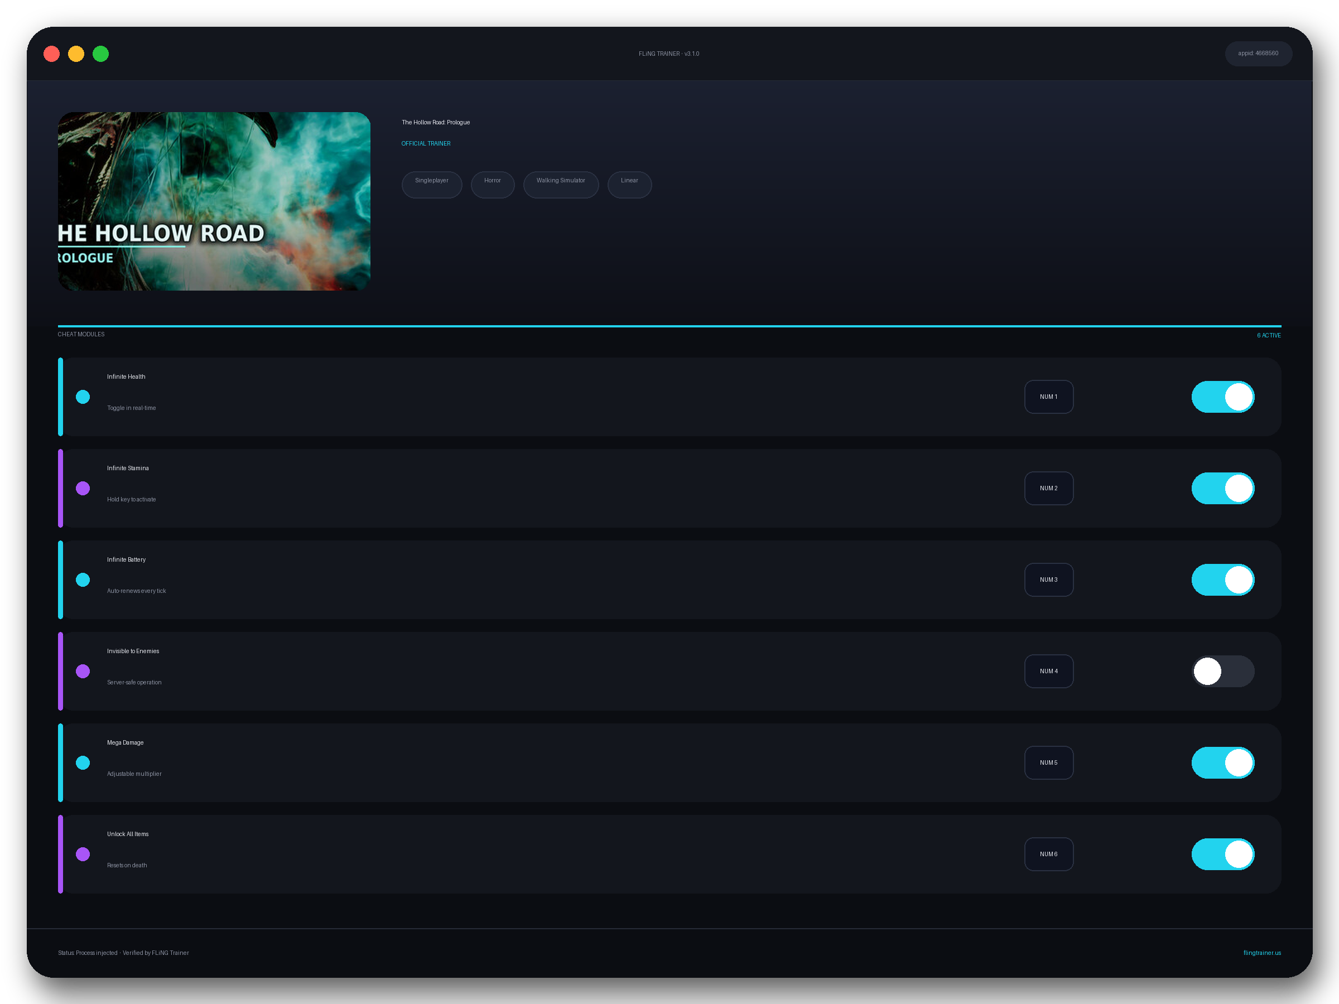Viewport: 1339px width, 1004px height.
Task: Click 'Server-safe operation' description
Action: [134, 682]
